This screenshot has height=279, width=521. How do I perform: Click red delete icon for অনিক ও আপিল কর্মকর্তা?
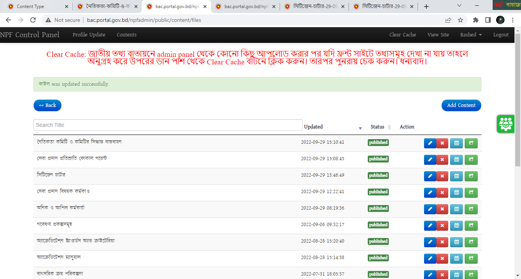(x=442, y=209)
